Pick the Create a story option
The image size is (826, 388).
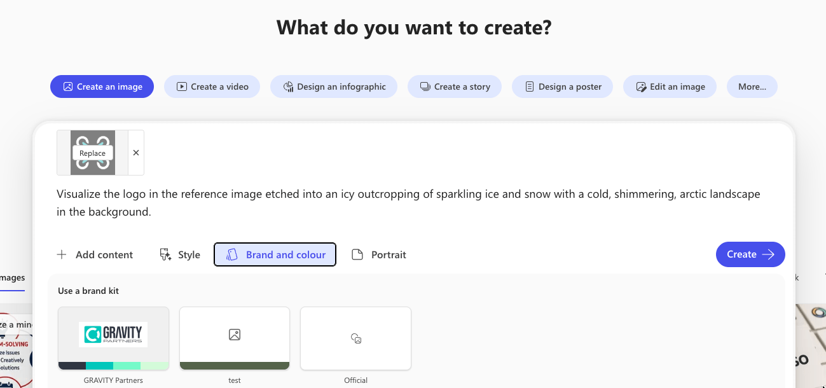[454, 87]
